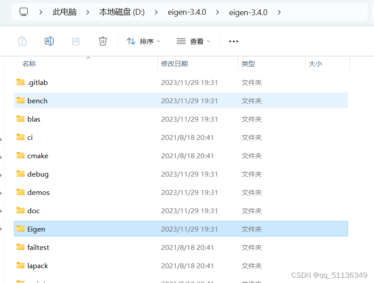
Task: Click the yellow folder icon of bench
Action: [x=21, y=101]
